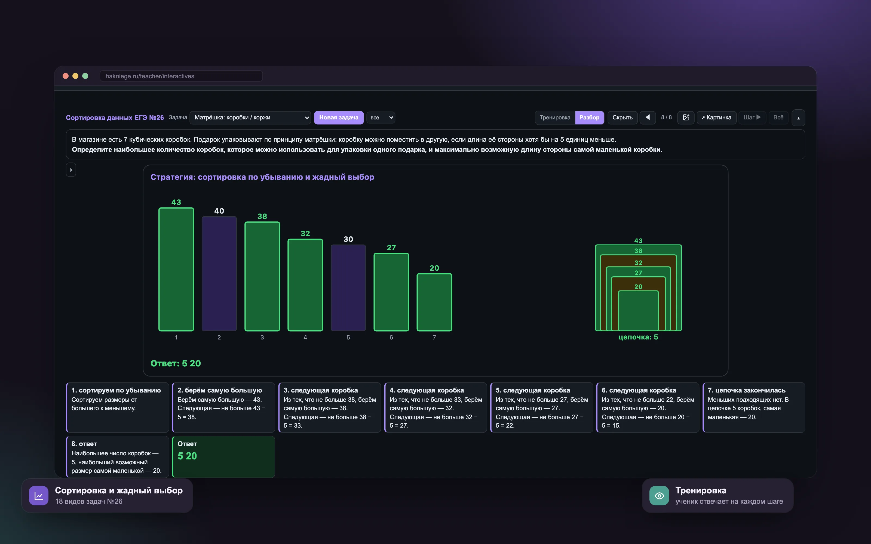Select the purple bar labeled 40
Screen dimensions: 871x544
tap(219, 273)
